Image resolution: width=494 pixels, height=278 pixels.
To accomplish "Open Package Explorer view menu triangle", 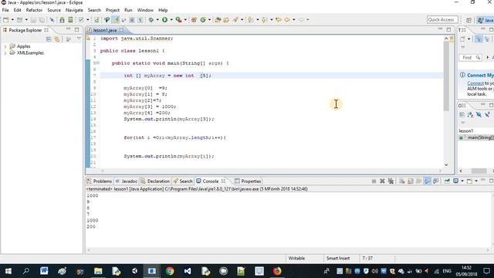I will (79, 39).
